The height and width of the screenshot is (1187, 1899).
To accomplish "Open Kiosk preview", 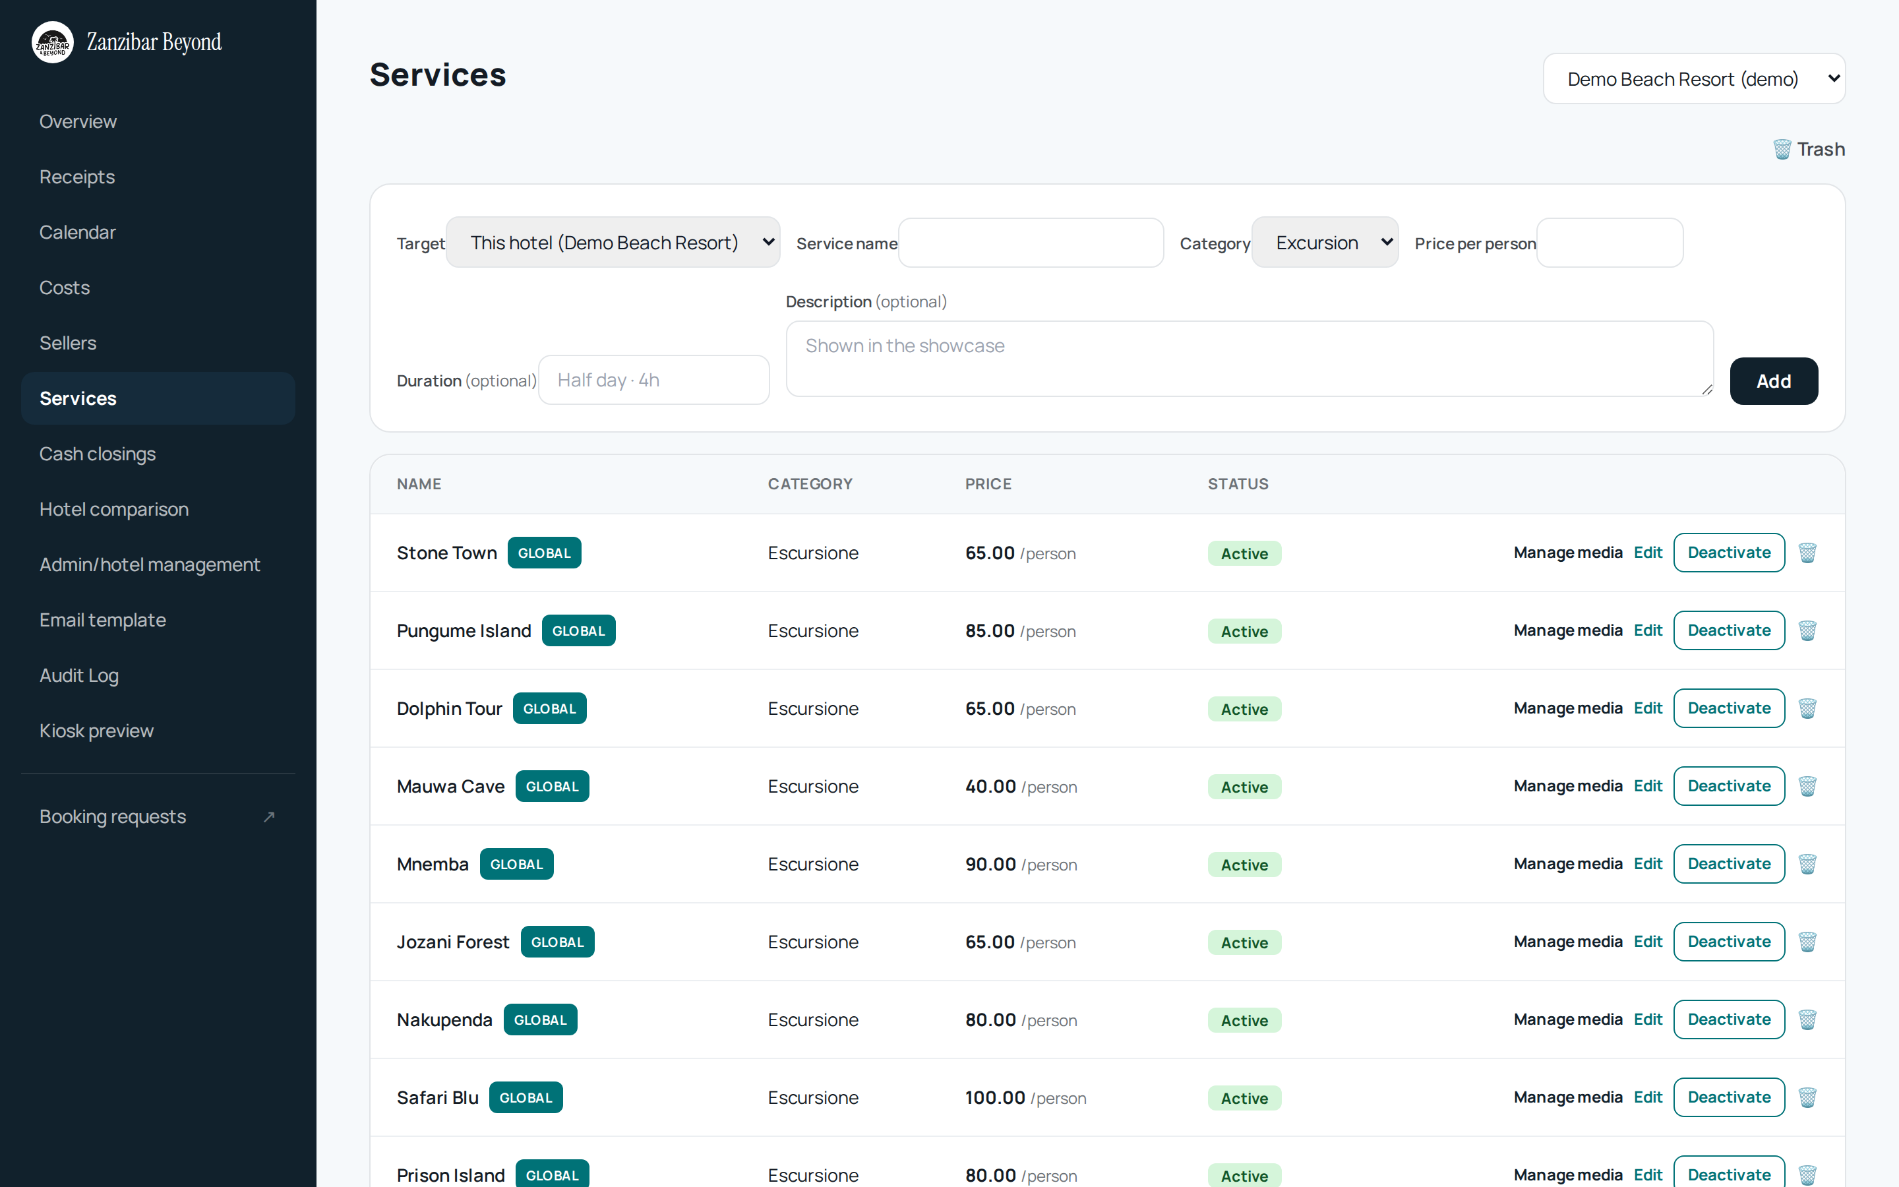I will click(x=158, y=731).
